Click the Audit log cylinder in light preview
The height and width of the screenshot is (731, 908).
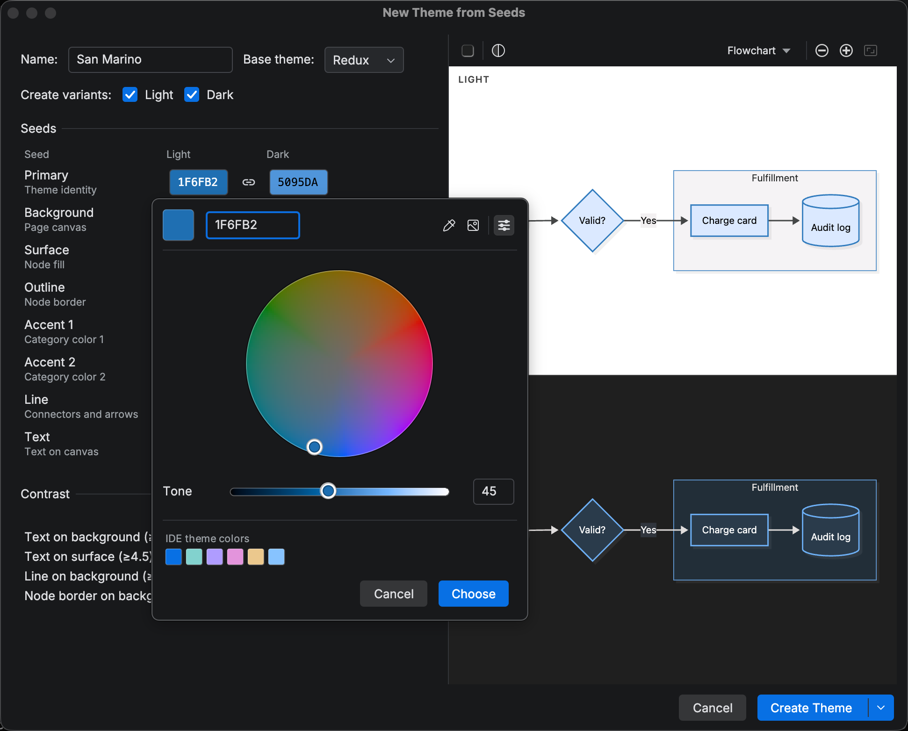(831, 221)
